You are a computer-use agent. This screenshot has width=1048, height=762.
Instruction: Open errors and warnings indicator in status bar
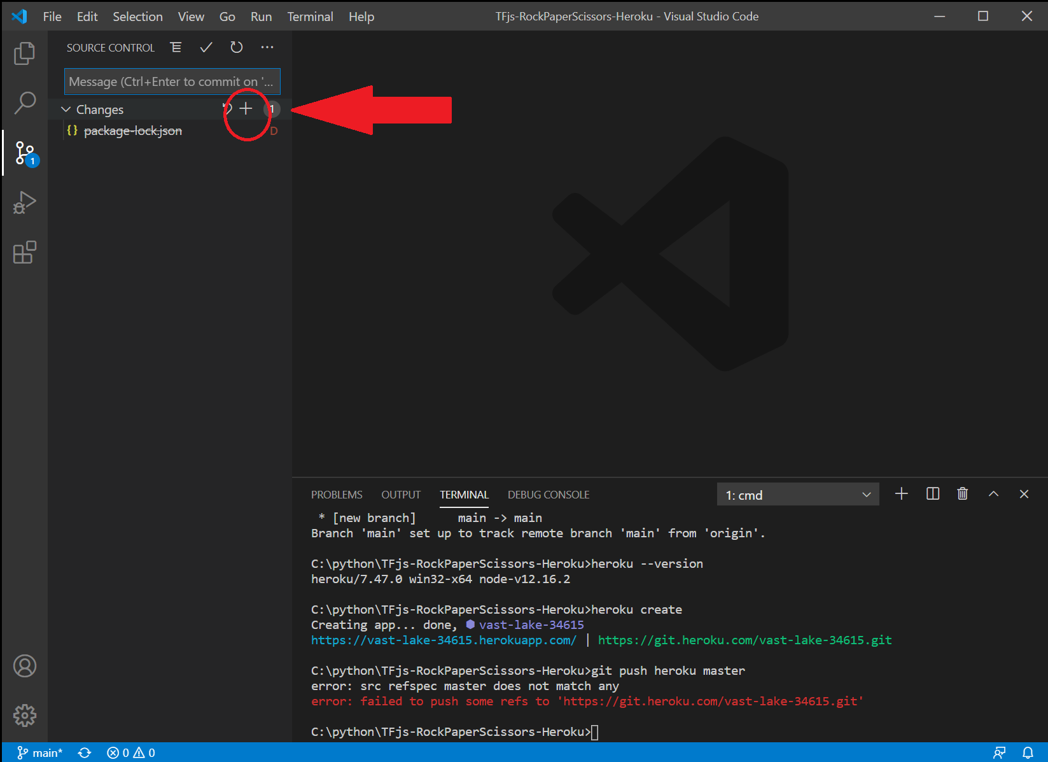pyautogui.click(x=131, y=753)
